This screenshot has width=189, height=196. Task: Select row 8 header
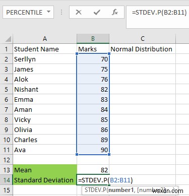tap(7, 119)
